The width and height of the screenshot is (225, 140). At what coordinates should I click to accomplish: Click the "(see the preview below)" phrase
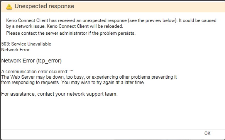(x=153, y=20)
